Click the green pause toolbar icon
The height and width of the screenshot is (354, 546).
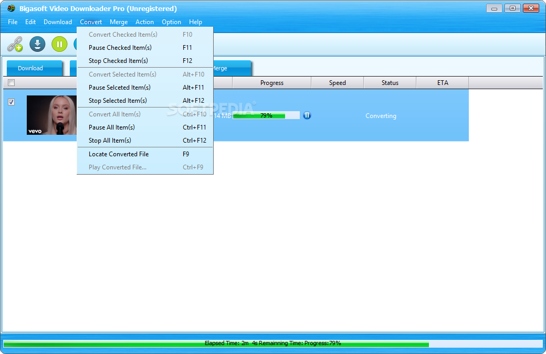[59, 44]
